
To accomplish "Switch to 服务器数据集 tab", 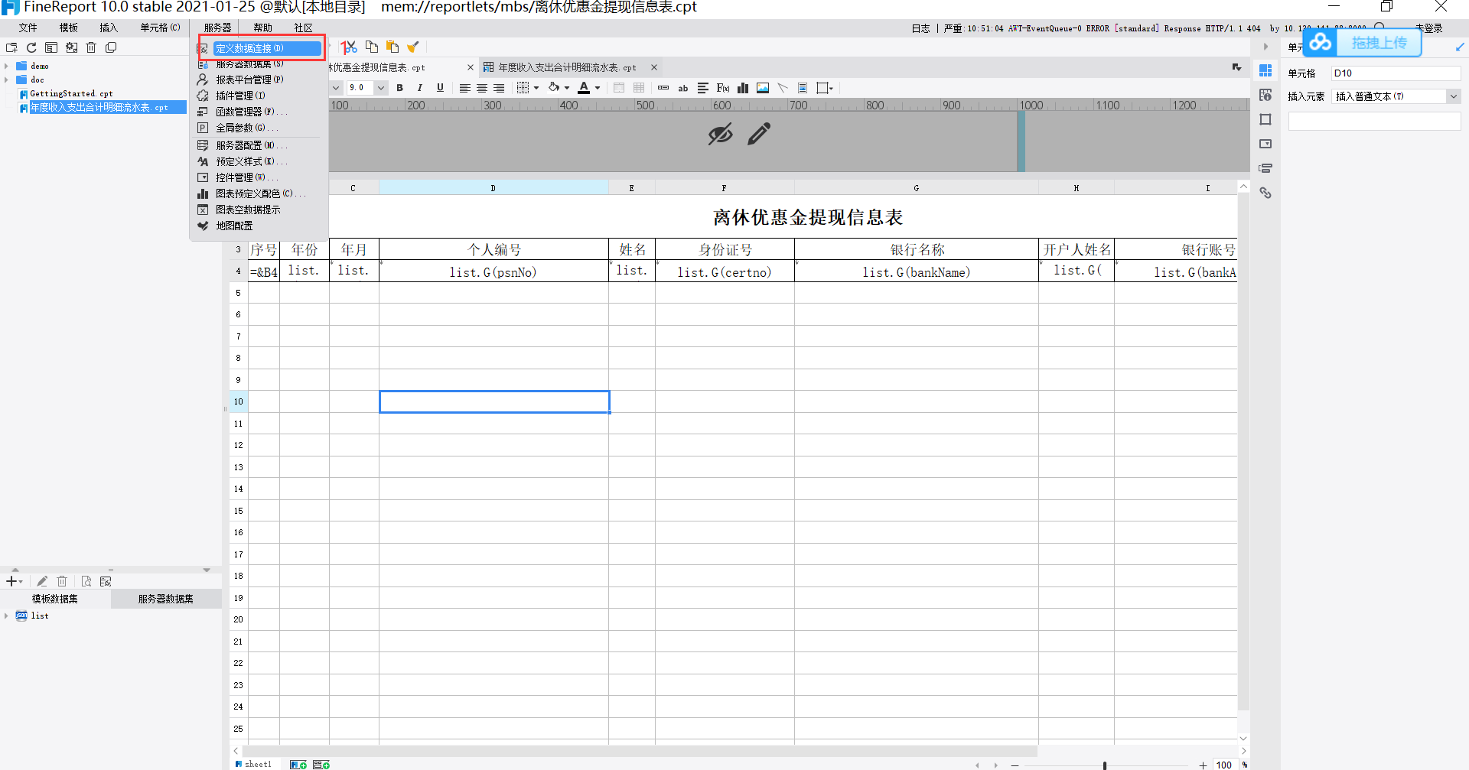I will [x=166, y=599].
